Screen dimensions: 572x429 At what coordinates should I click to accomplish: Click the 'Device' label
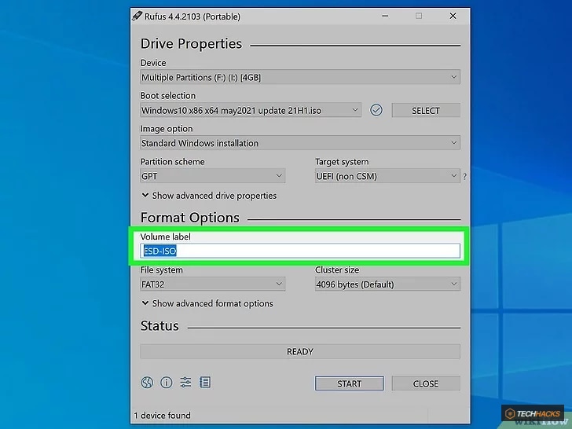[153, 63]
